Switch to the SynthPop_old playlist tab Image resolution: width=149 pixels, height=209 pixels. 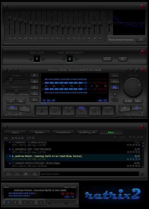(87, 132)
